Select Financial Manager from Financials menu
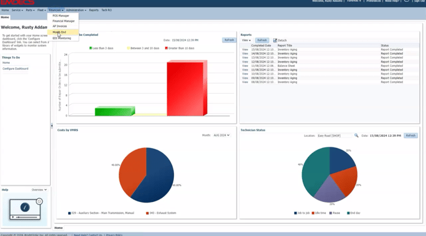 (64, 21)
